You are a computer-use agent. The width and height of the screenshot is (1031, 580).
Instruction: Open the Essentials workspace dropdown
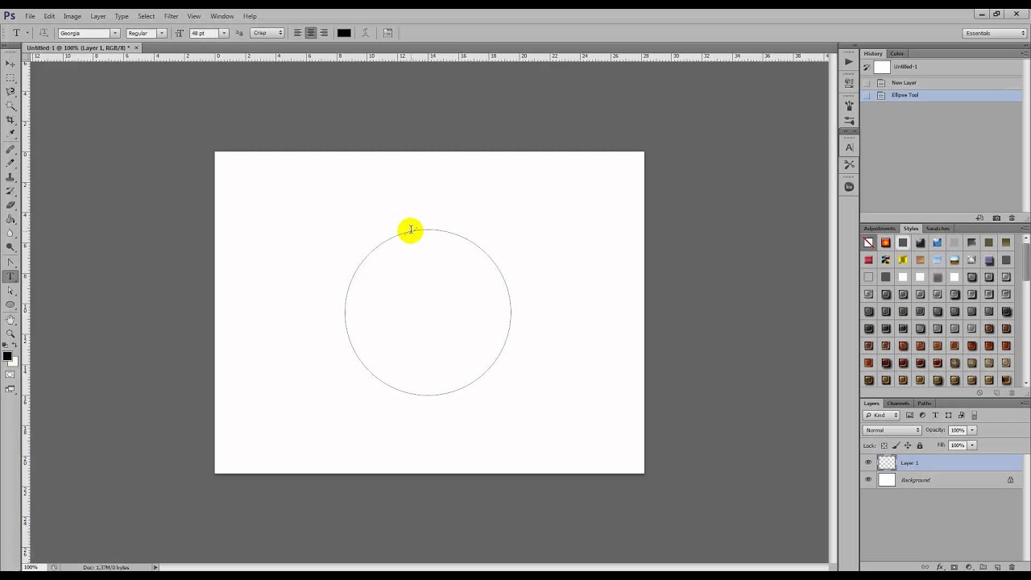pyautogui.click(x=995, y=33)
